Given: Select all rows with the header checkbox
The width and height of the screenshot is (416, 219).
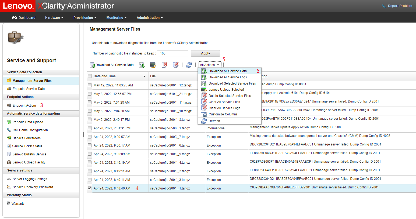Looking at the screenshot, I should [x=90, y=76].
